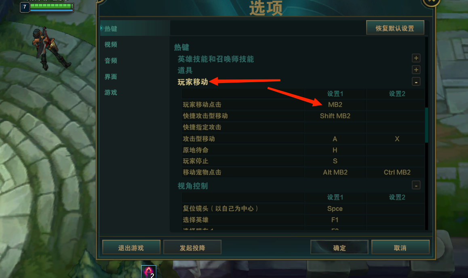Select the 热键 tab
468x278 pixels.
(111, 29)
